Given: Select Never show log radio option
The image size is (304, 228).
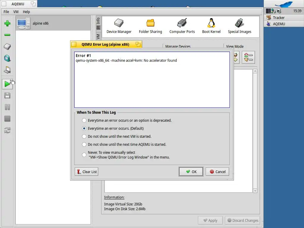Looking at the screenshot, I should click(x=84, y=155).
